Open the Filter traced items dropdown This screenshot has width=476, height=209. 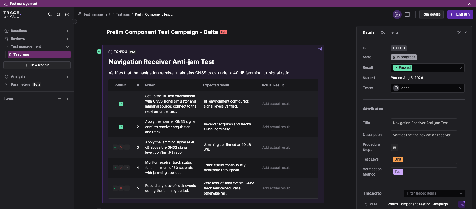pos(434,193)
